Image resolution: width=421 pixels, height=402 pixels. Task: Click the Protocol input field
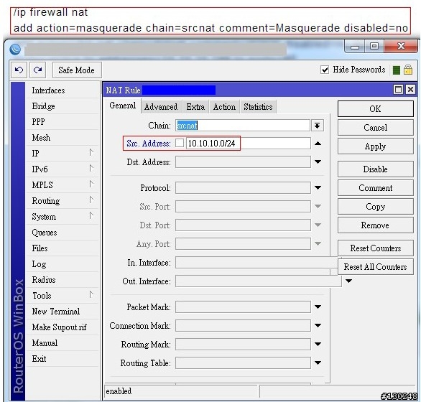[x=243, y=187]
